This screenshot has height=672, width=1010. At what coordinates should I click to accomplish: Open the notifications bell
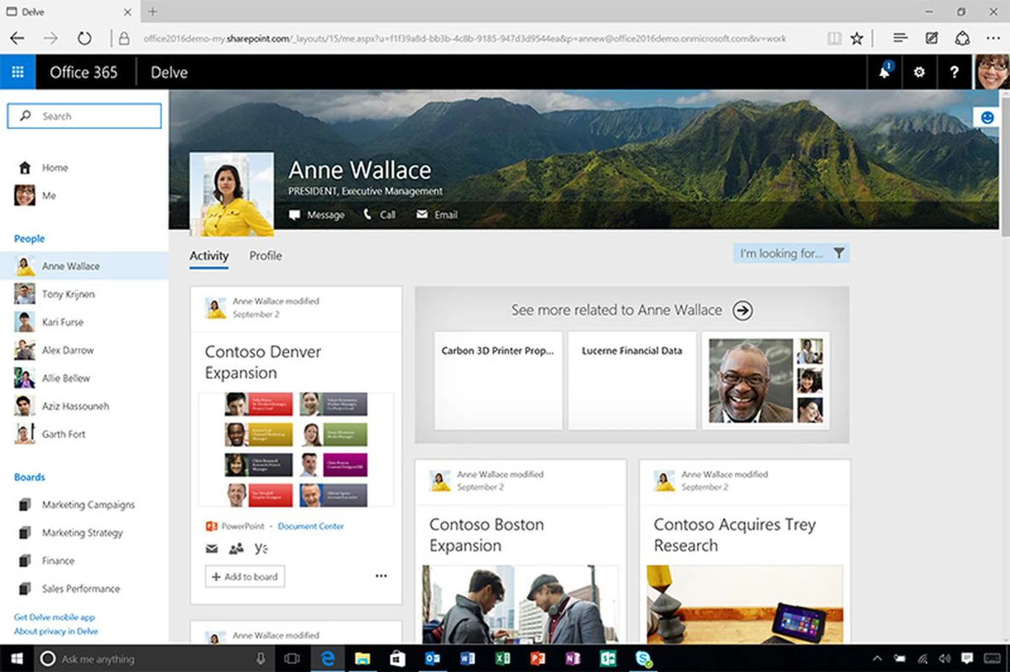coord(884,72)
